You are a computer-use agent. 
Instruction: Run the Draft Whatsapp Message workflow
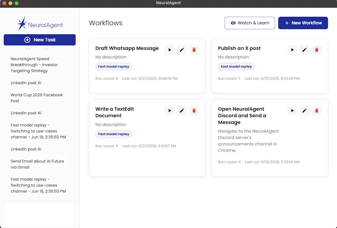point(170,50)
